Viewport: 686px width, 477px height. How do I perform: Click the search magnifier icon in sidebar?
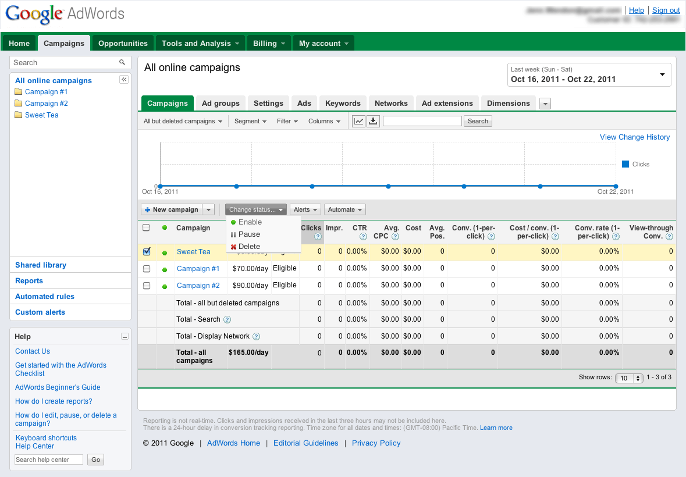click(x=122, y=62)
